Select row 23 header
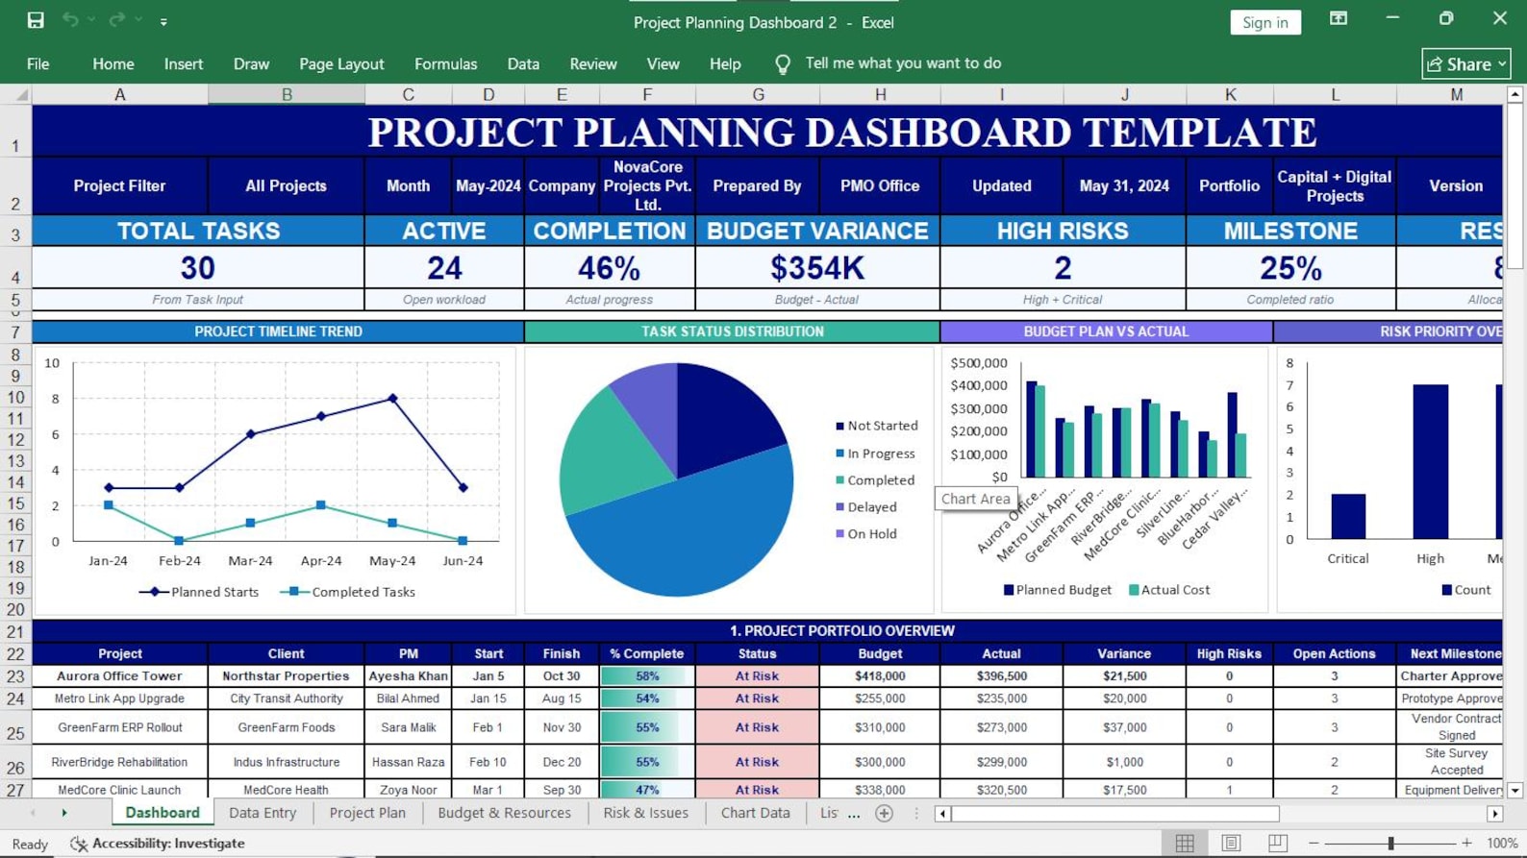 [15, 675]
